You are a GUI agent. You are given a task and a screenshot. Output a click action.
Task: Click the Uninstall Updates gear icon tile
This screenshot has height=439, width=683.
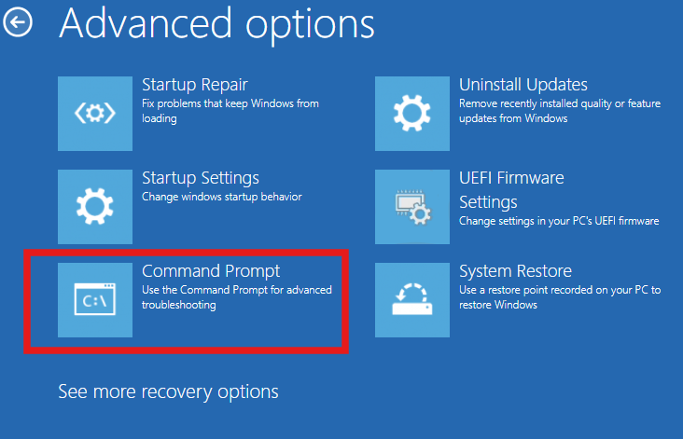(412, 114)
